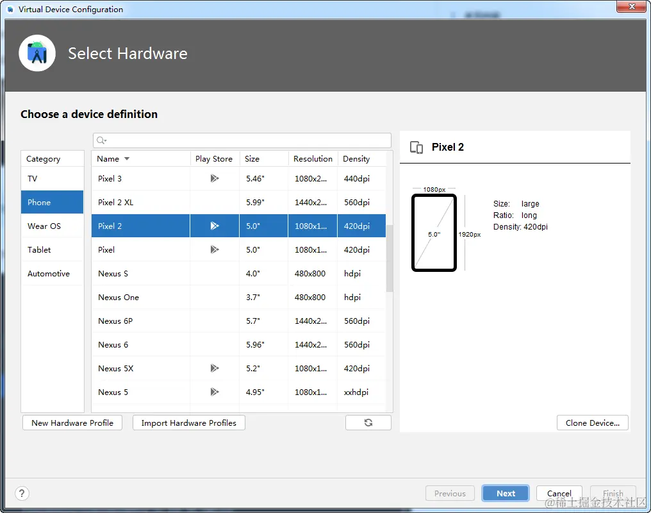Viewport: 651px width, 513px height.
Task: Click the Pixel 2 device preview outline
Action: (434, 233)
